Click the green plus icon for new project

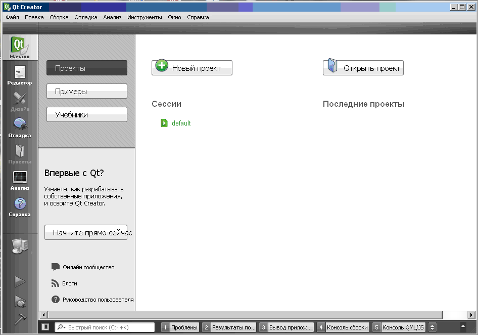click(x=162, y=66)
